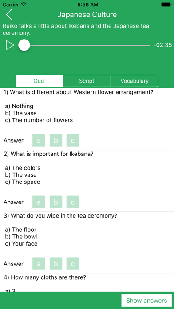
Task: Tap the remaining time label -02:35
Action: [x=162, y=45]
